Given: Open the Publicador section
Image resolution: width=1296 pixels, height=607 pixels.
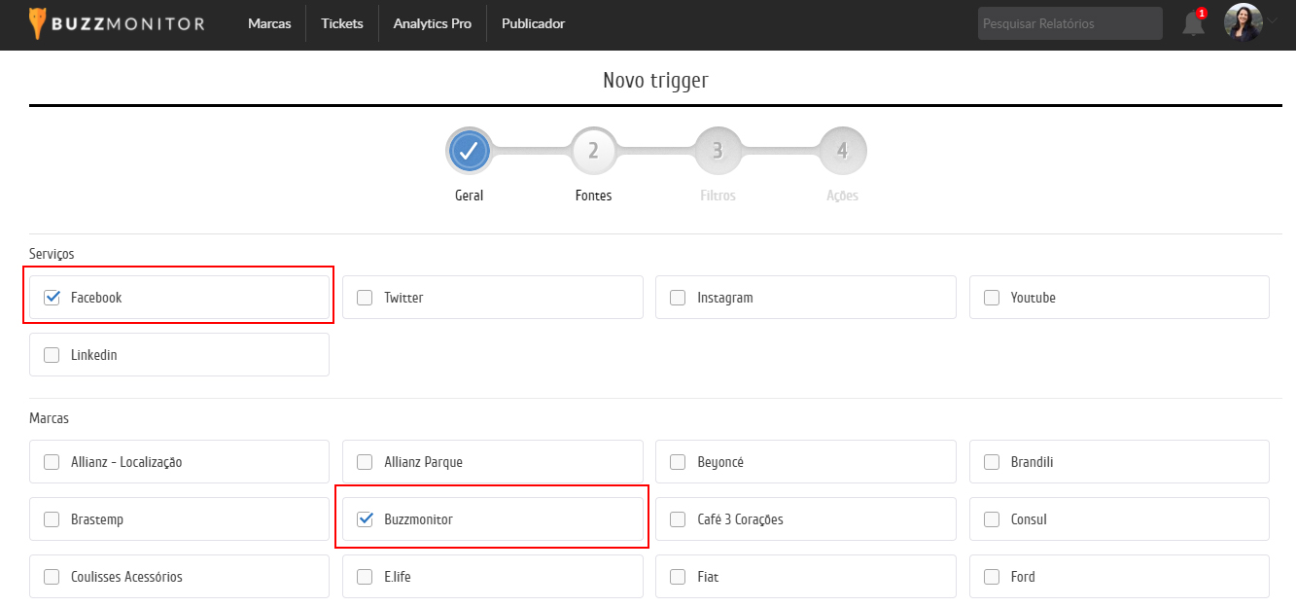Looking at the screenshot, I should click(533, 23).
